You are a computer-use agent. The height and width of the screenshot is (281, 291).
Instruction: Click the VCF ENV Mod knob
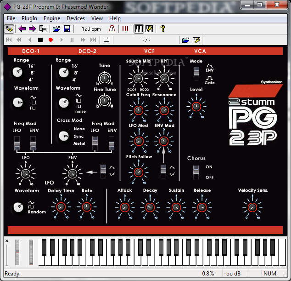[164, 141]
